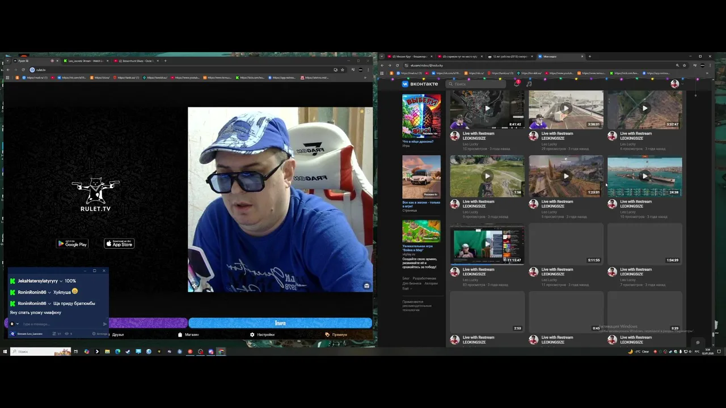Switch to the "Михаил Круг" tab

click(410, 57)
